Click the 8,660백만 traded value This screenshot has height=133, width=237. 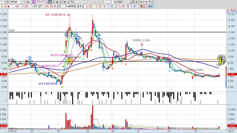click(71, 6)
